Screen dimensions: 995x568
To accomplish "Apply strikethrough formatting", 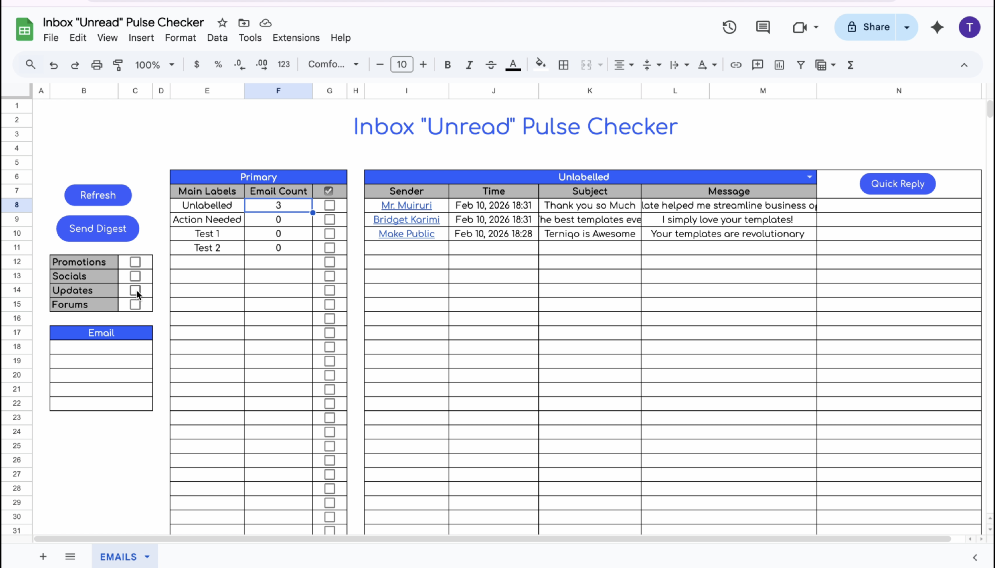I will [x=491, y=64].
